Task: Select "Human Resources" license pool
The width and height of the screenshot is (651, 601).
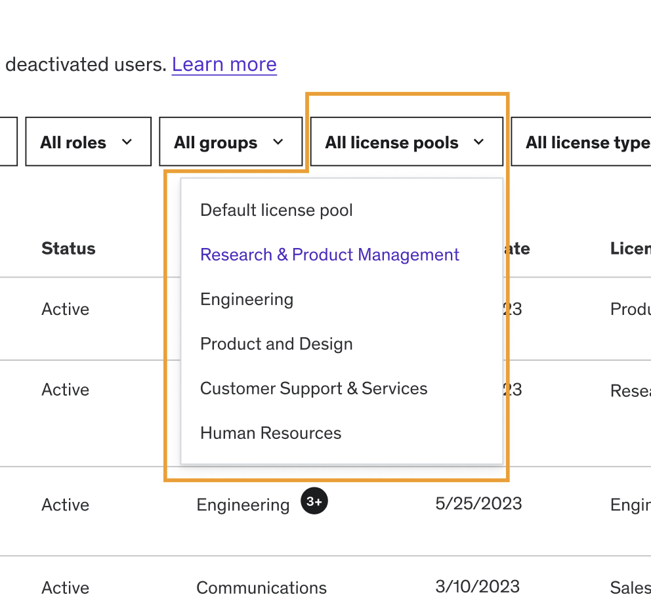Action: pos(270,433)
